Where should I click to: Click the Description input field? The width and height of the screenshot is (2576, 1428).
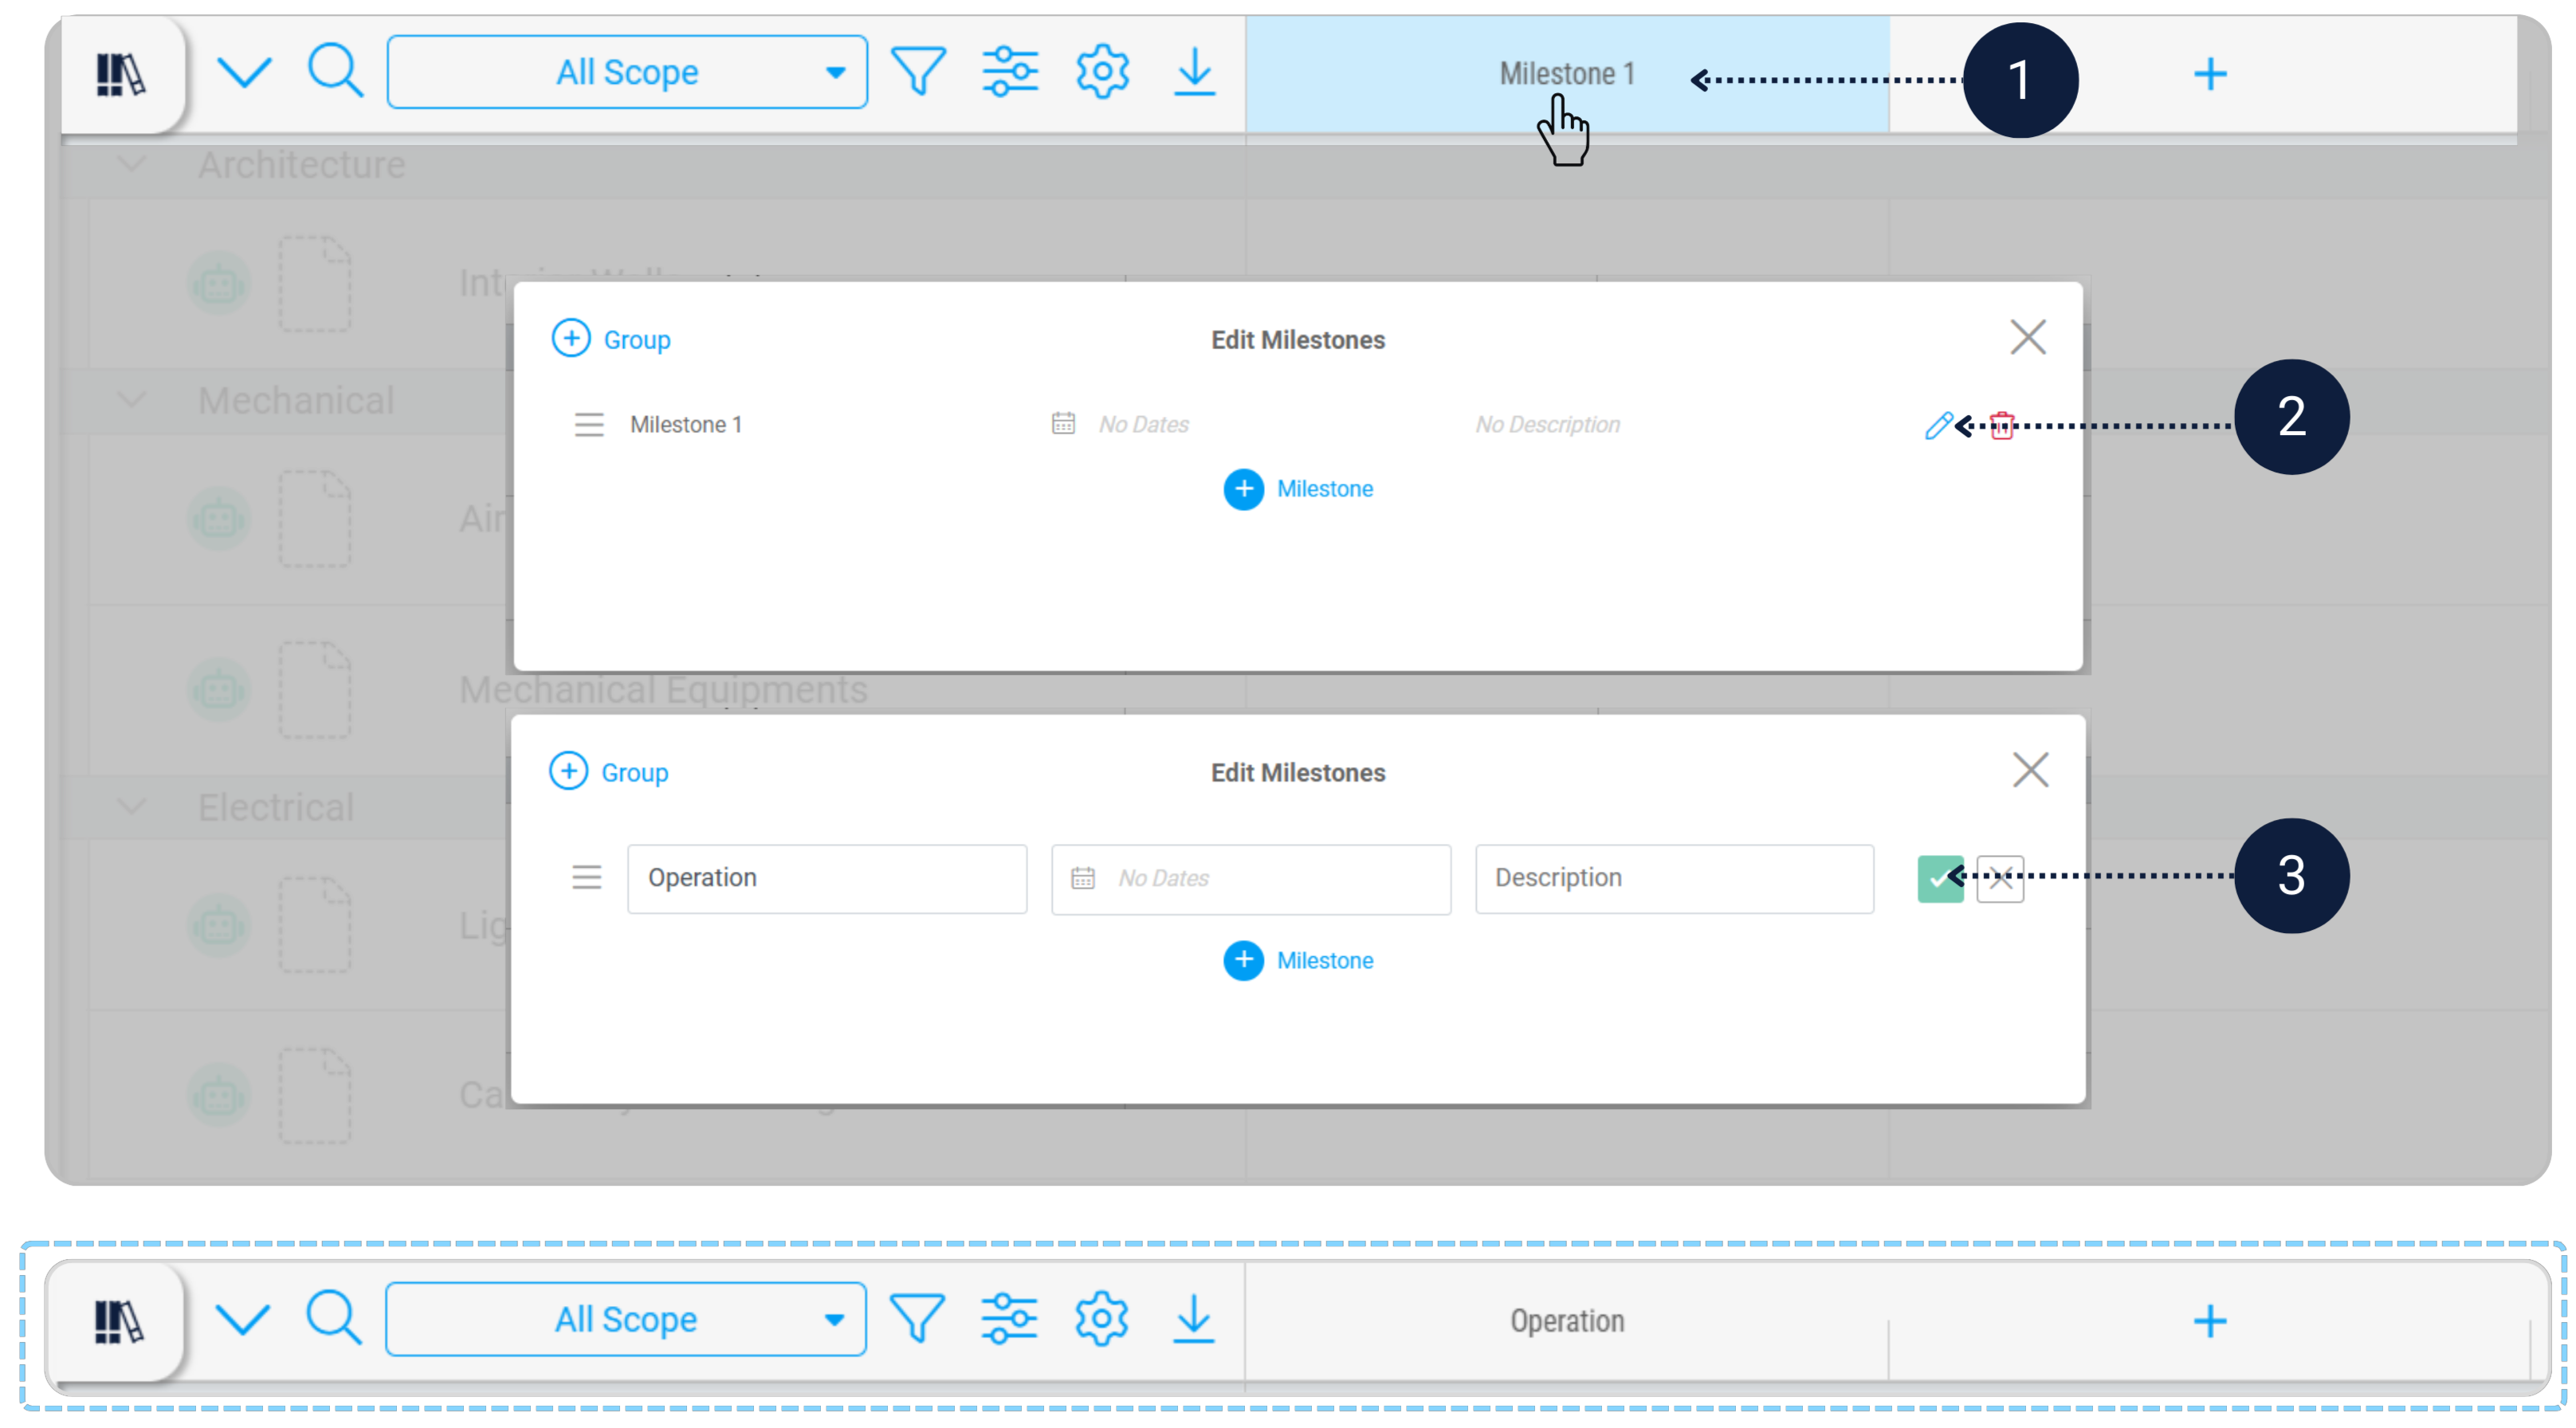(1673, 878)
